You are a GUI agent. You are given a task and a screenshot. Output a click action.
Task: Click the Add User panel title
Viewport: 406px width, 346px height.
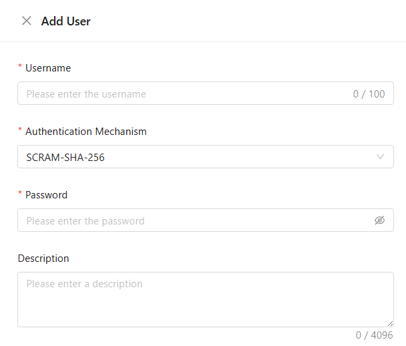66,21
